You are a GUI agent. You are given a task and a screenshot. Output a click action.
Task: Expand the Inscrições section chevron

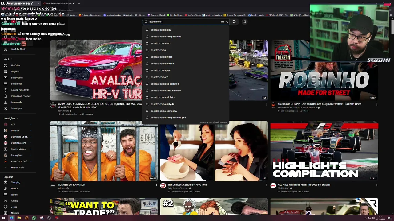click(18, 118)
